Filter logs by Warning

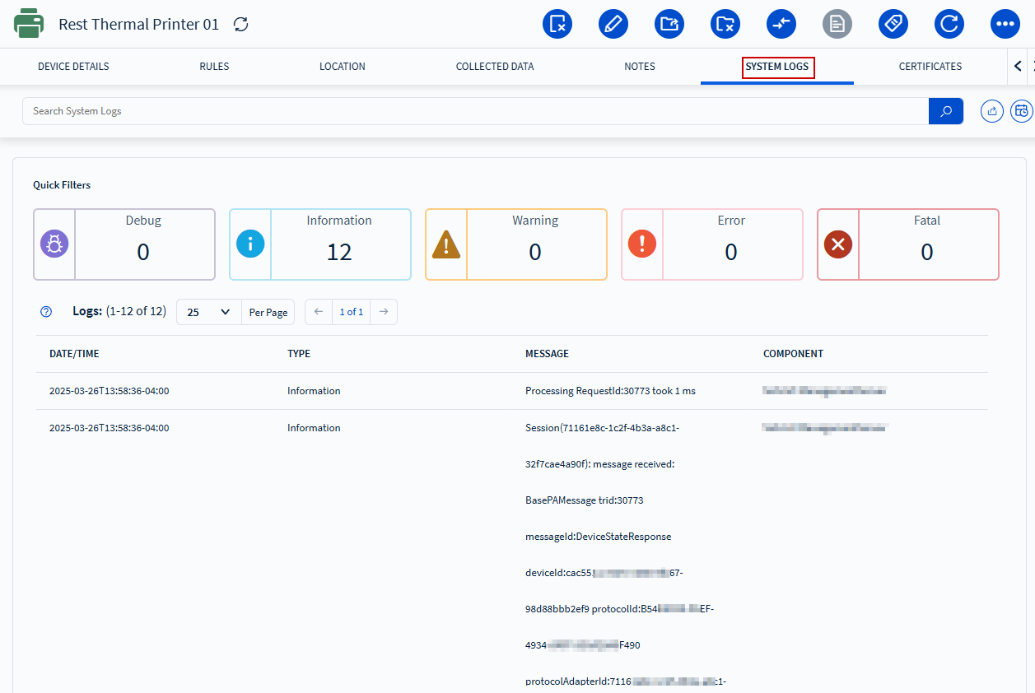coord(516,244)
